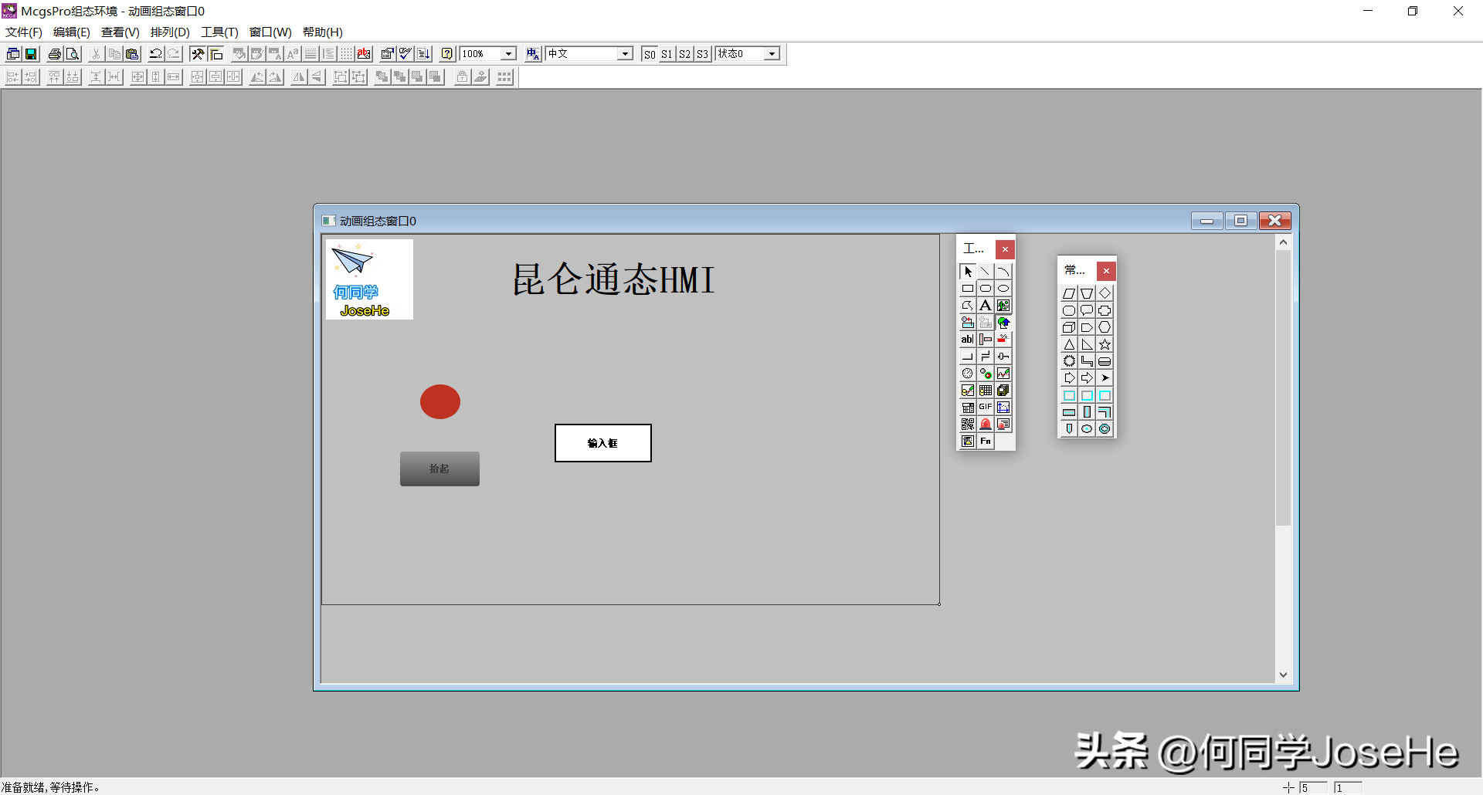Choose the star shape from common shapes
The width and height of the screenshot is (1483, 795).
[1105, 344]
